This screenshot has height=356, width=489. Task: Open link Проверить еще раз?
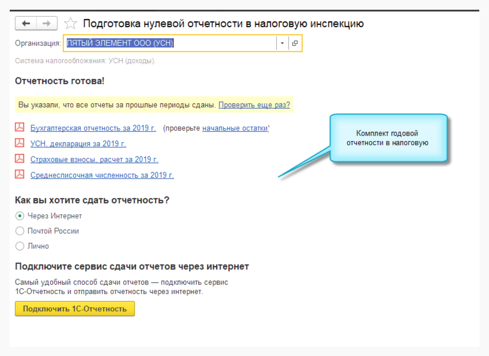[x=254, y=105]
